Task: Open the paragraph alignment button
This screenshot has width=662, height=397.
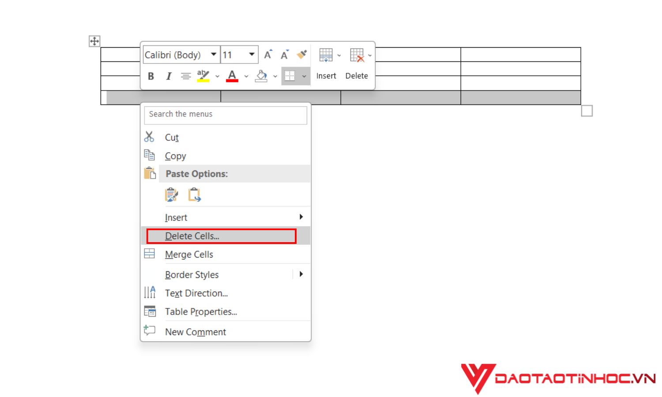Action: [x=186, y=76]
